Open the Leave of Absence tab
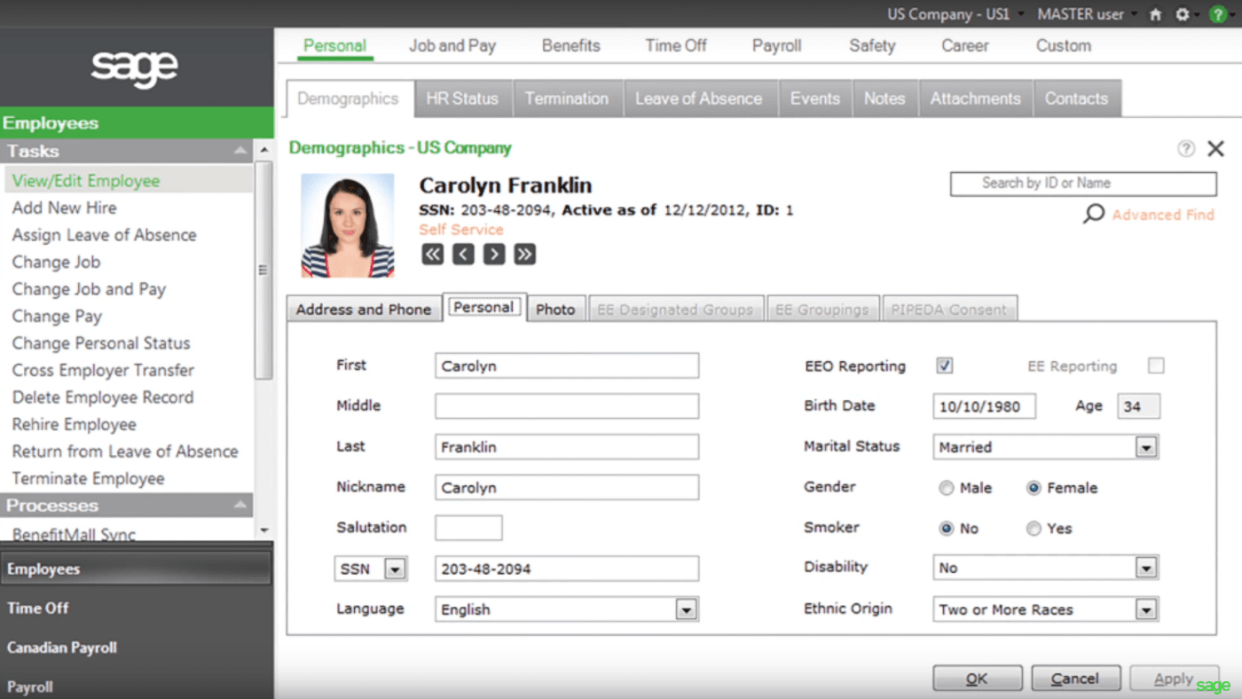Image resolution: width=1242 pixels, height=699 pixels. tap(699, 98)
